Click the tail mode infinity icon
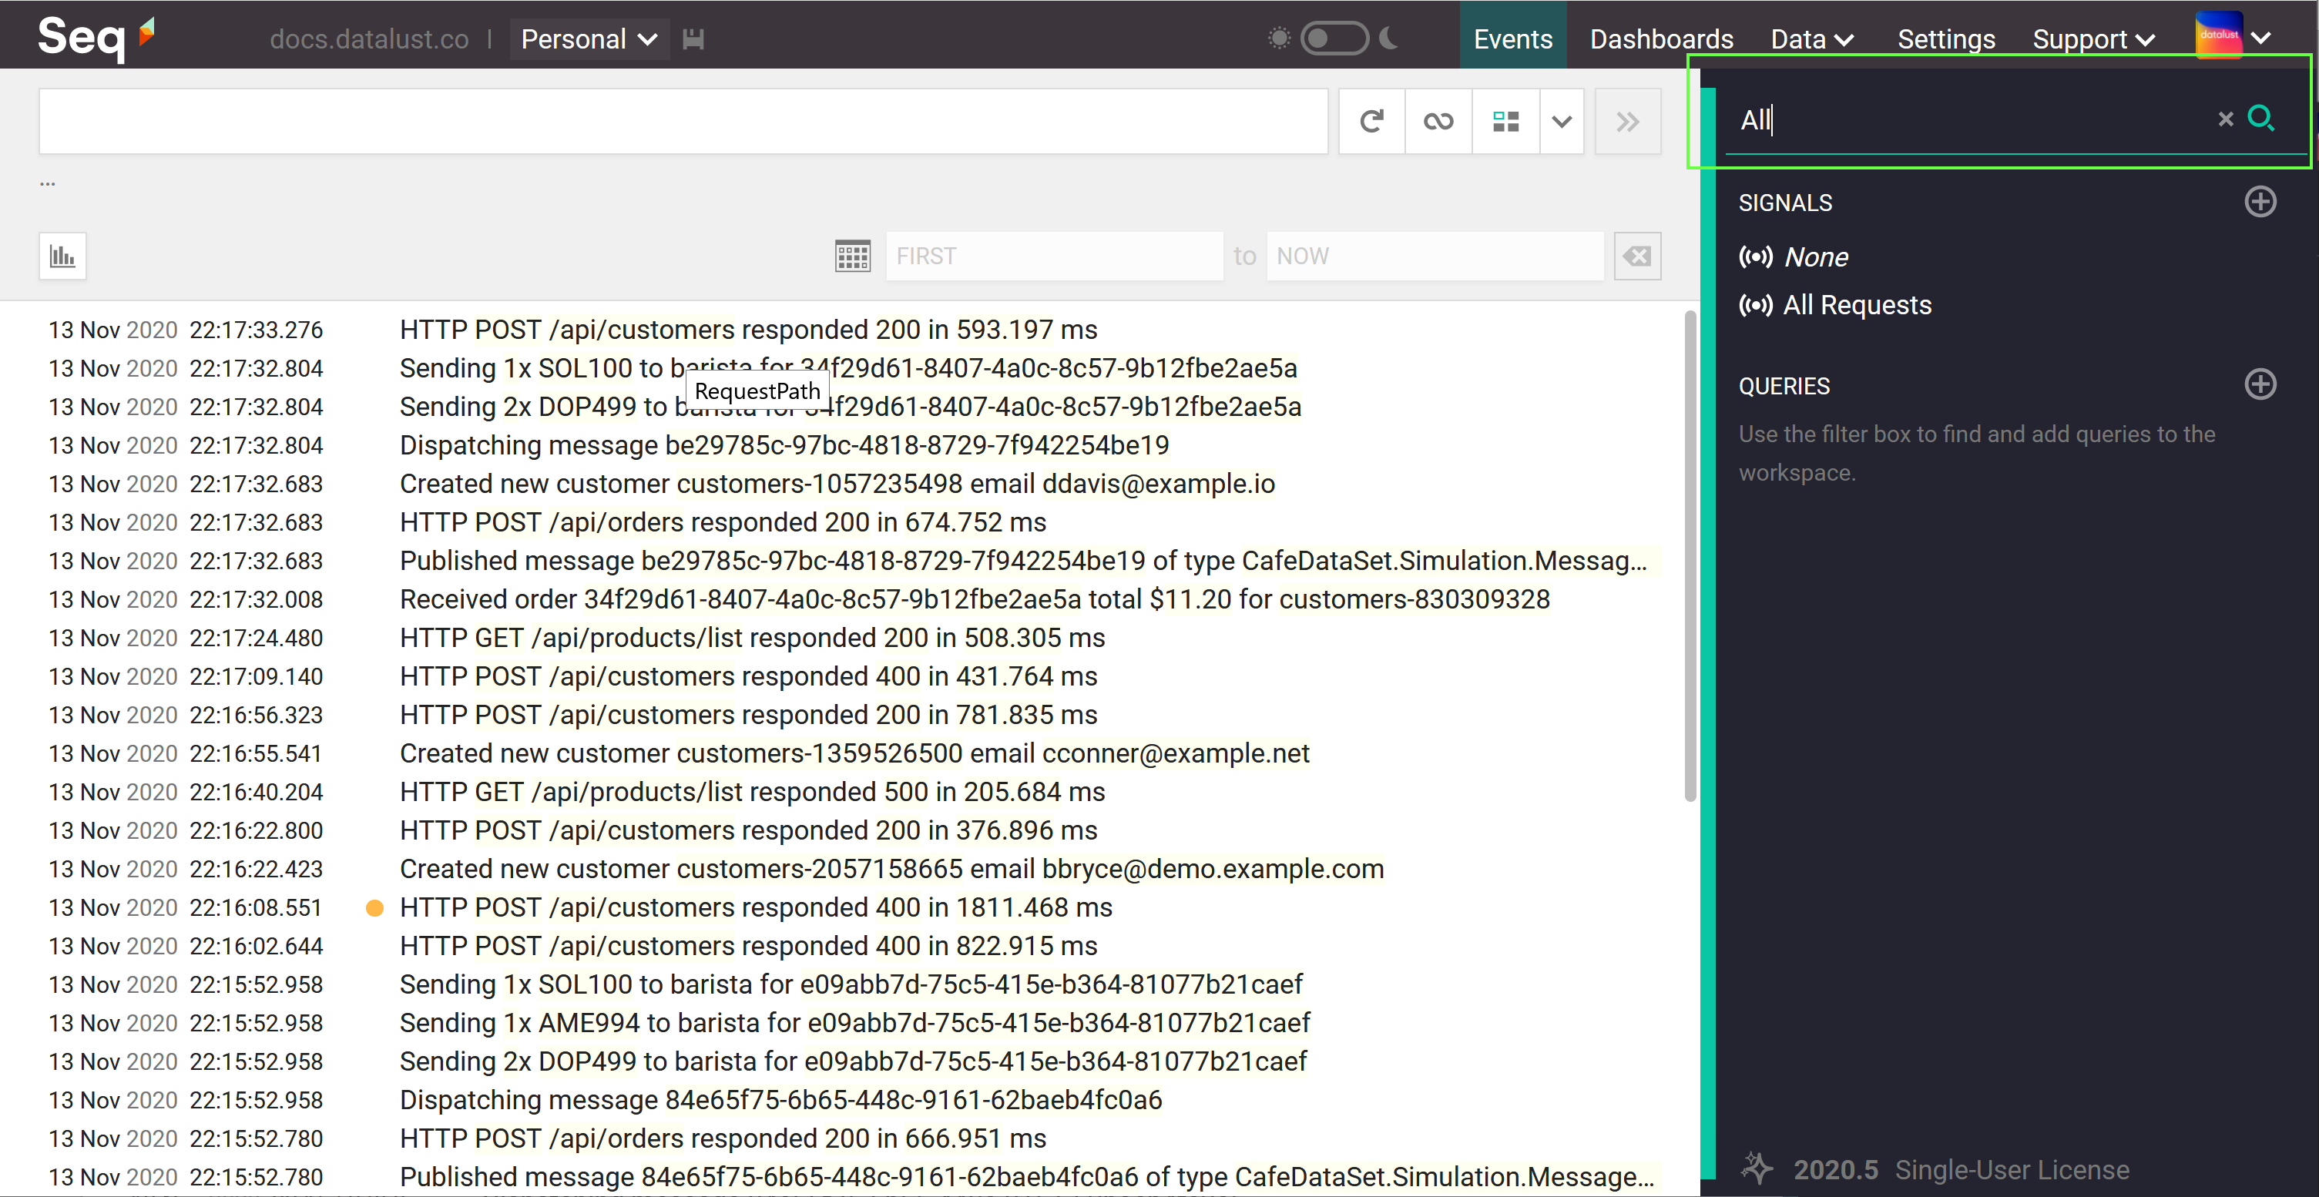The width and height of the screenshot is (2319, 1197). coord(1438,122)
